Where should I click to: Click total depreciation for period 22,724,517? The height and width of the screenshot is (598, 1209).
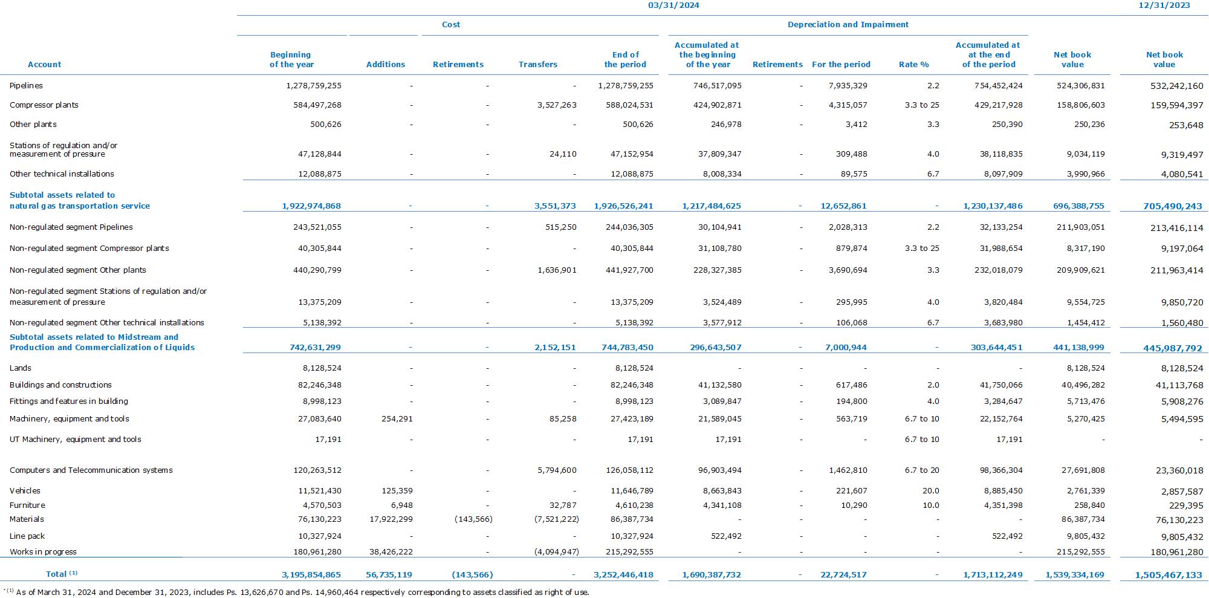(844, 575)
